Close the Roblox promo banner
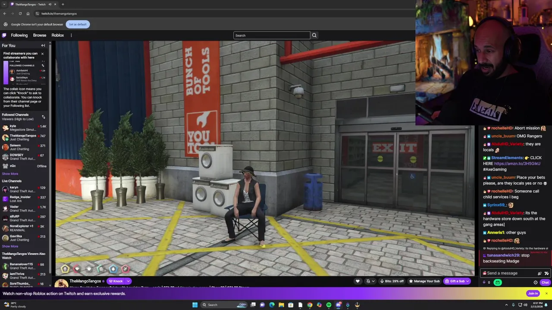 coord(546,294)
